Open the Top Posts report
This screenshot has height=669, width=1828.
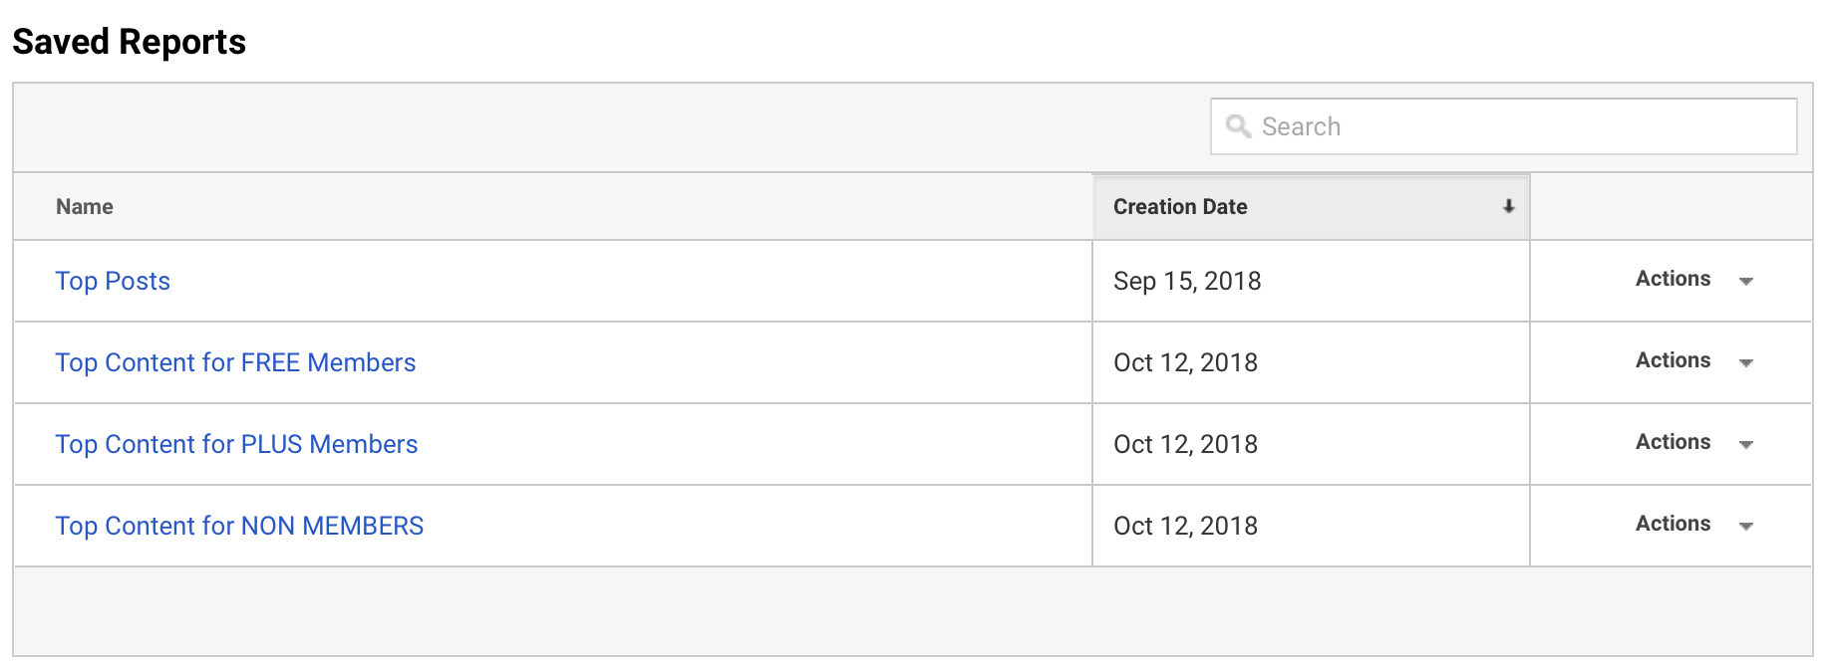tap(113, 282)
